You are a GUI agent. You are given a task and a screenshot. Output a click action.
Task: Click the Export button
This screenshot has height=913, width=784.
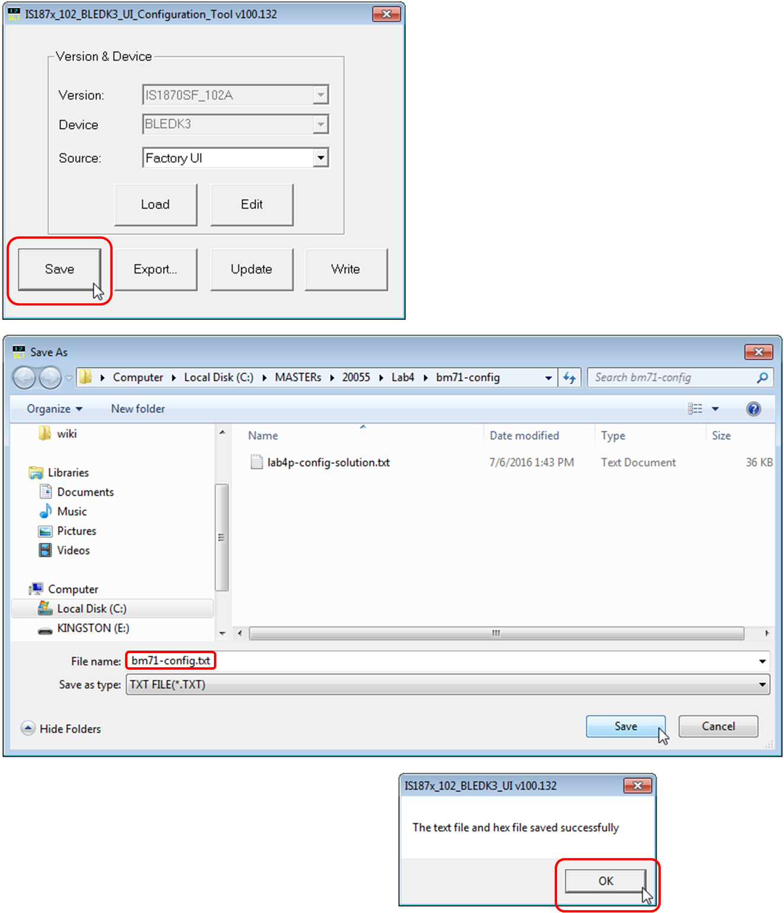point(155,269)
